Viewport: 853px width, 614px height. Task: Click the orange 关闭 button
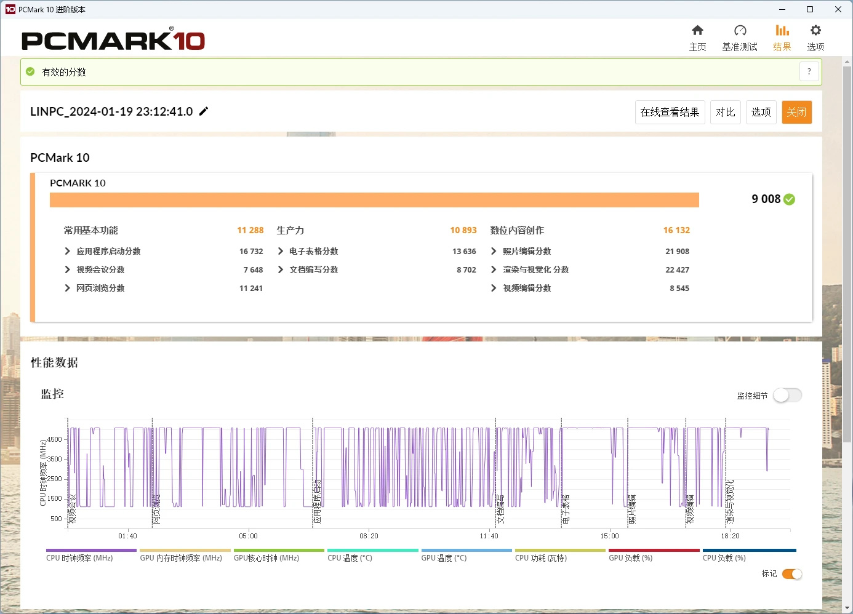coord(796,112)
